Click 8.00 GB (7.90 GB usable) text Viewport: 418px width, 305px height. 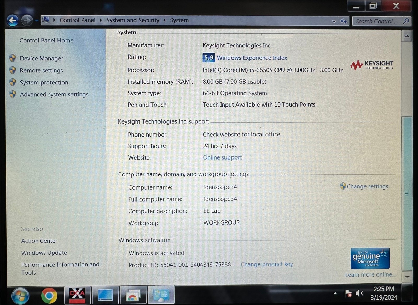(x=235, y=82)
